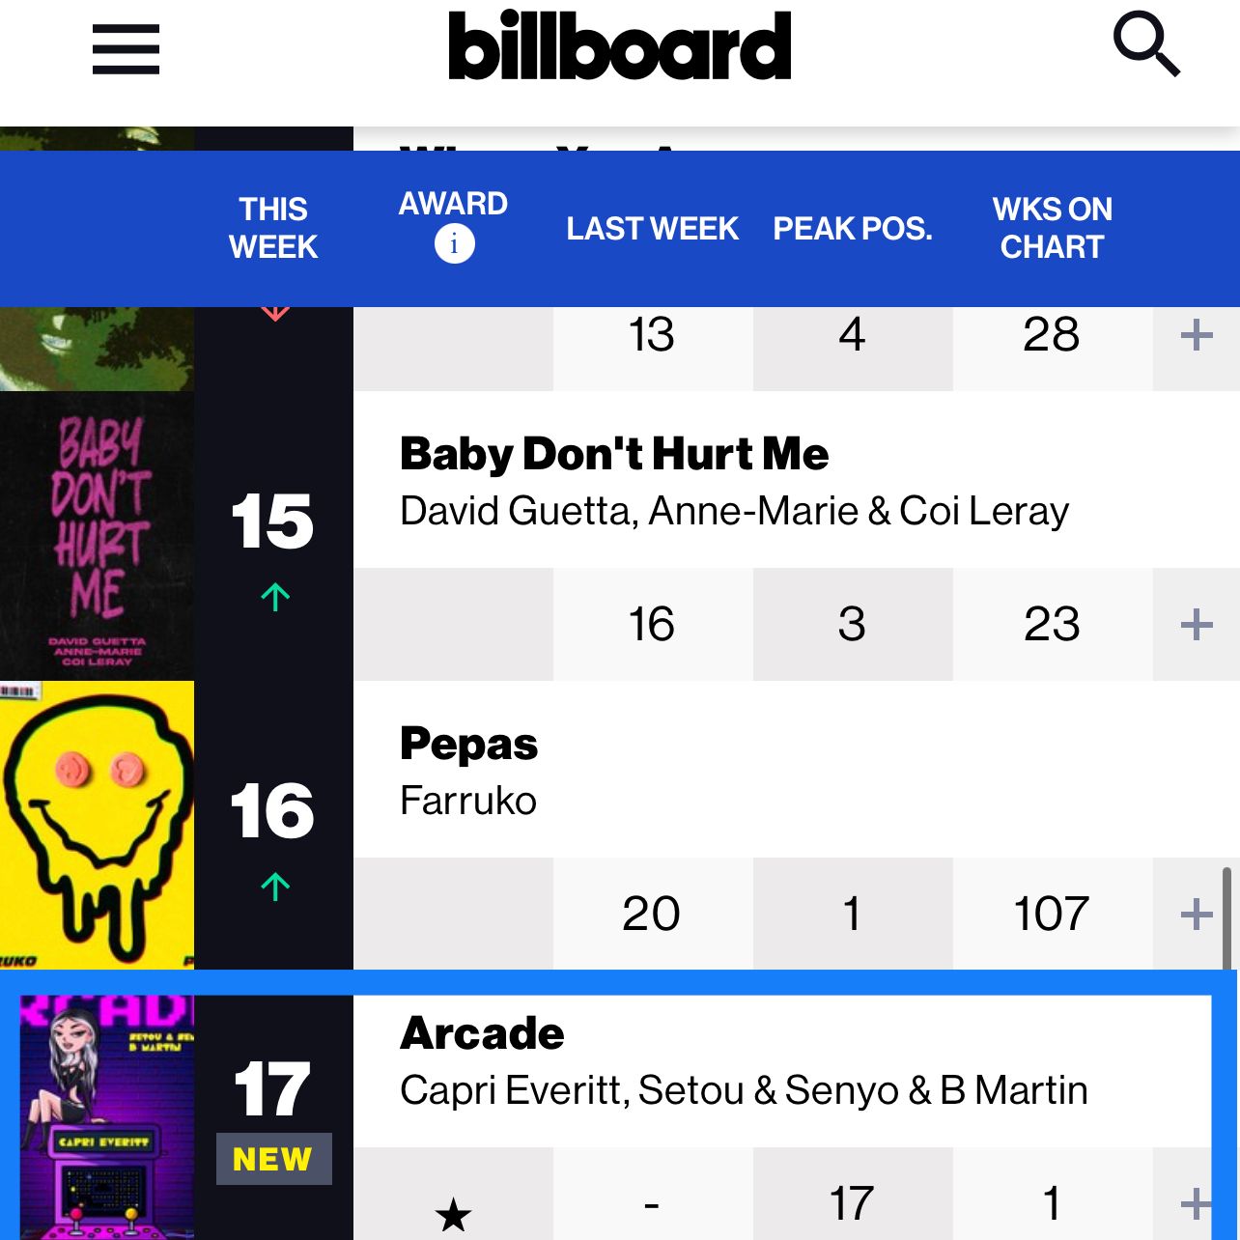Open the Baby Don't Hurt Me song title

(x=614, y=454)
